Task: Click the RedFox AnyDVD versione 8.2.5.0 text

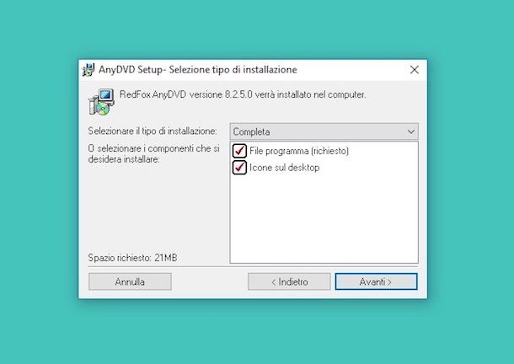Action: click(243, 94)
